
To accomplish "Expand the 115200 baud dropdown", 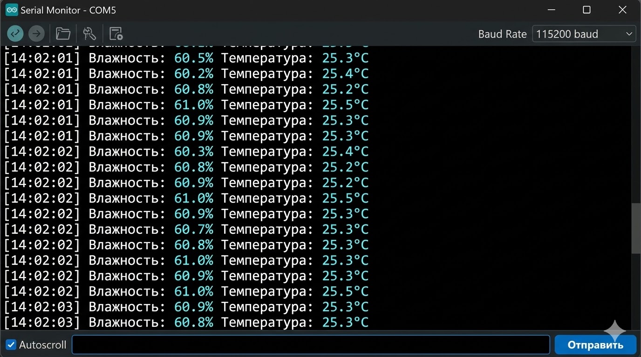I will (x=584, y=34).
